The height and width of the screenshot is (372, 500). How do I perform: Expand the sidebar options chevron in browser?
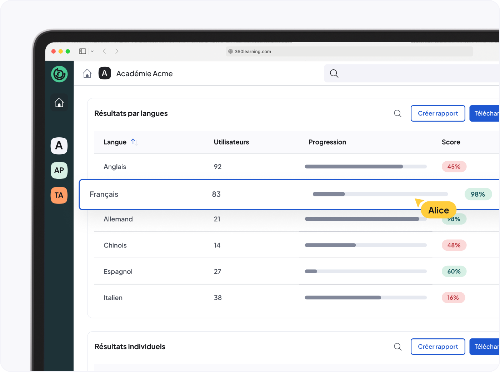click(92, 51)
